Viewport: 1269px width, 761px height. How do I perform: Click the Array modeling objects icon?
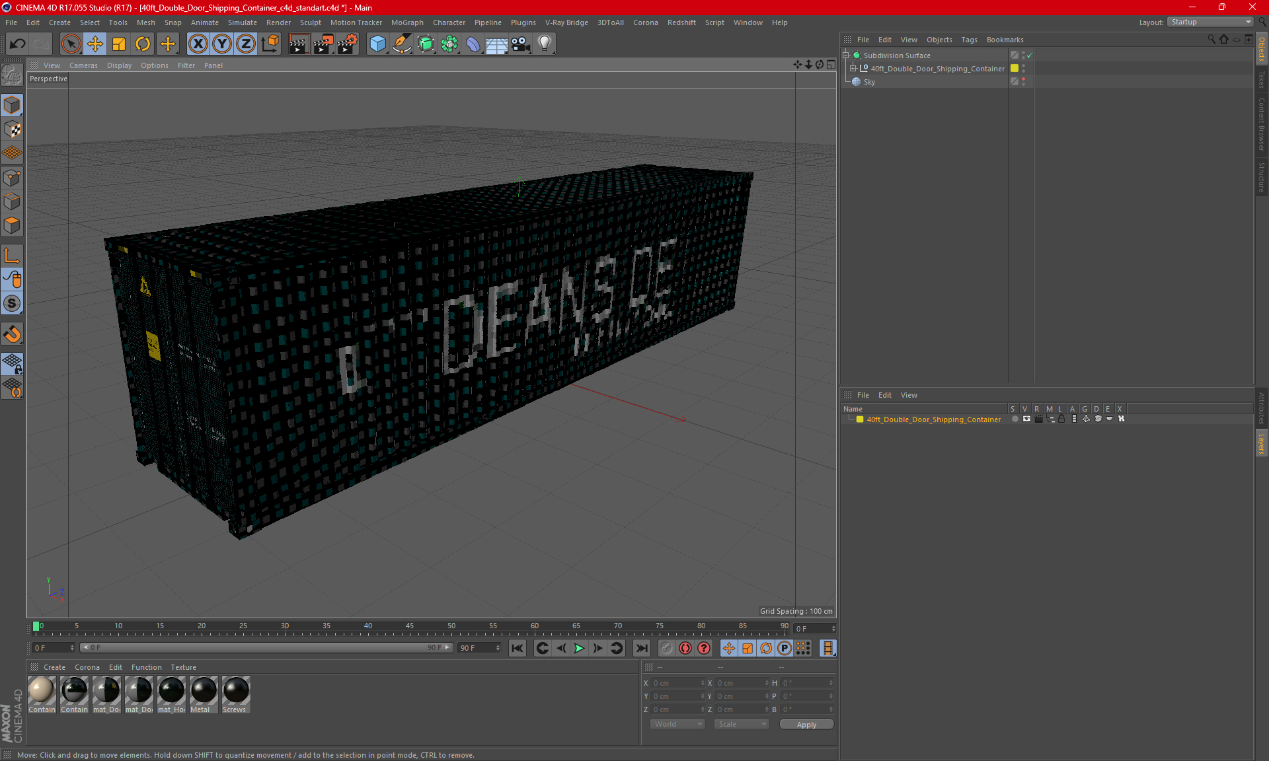point(449,44)
